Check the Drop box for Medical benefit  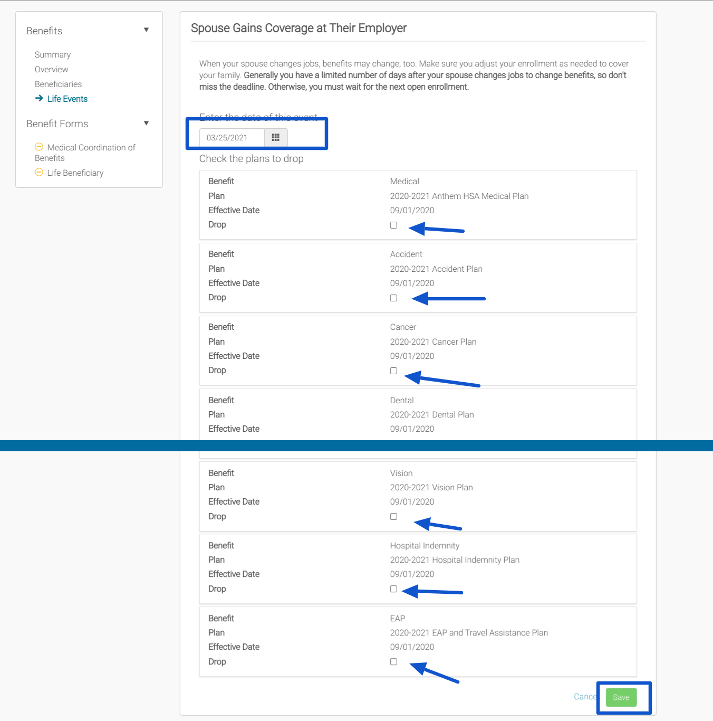(393, 225)
